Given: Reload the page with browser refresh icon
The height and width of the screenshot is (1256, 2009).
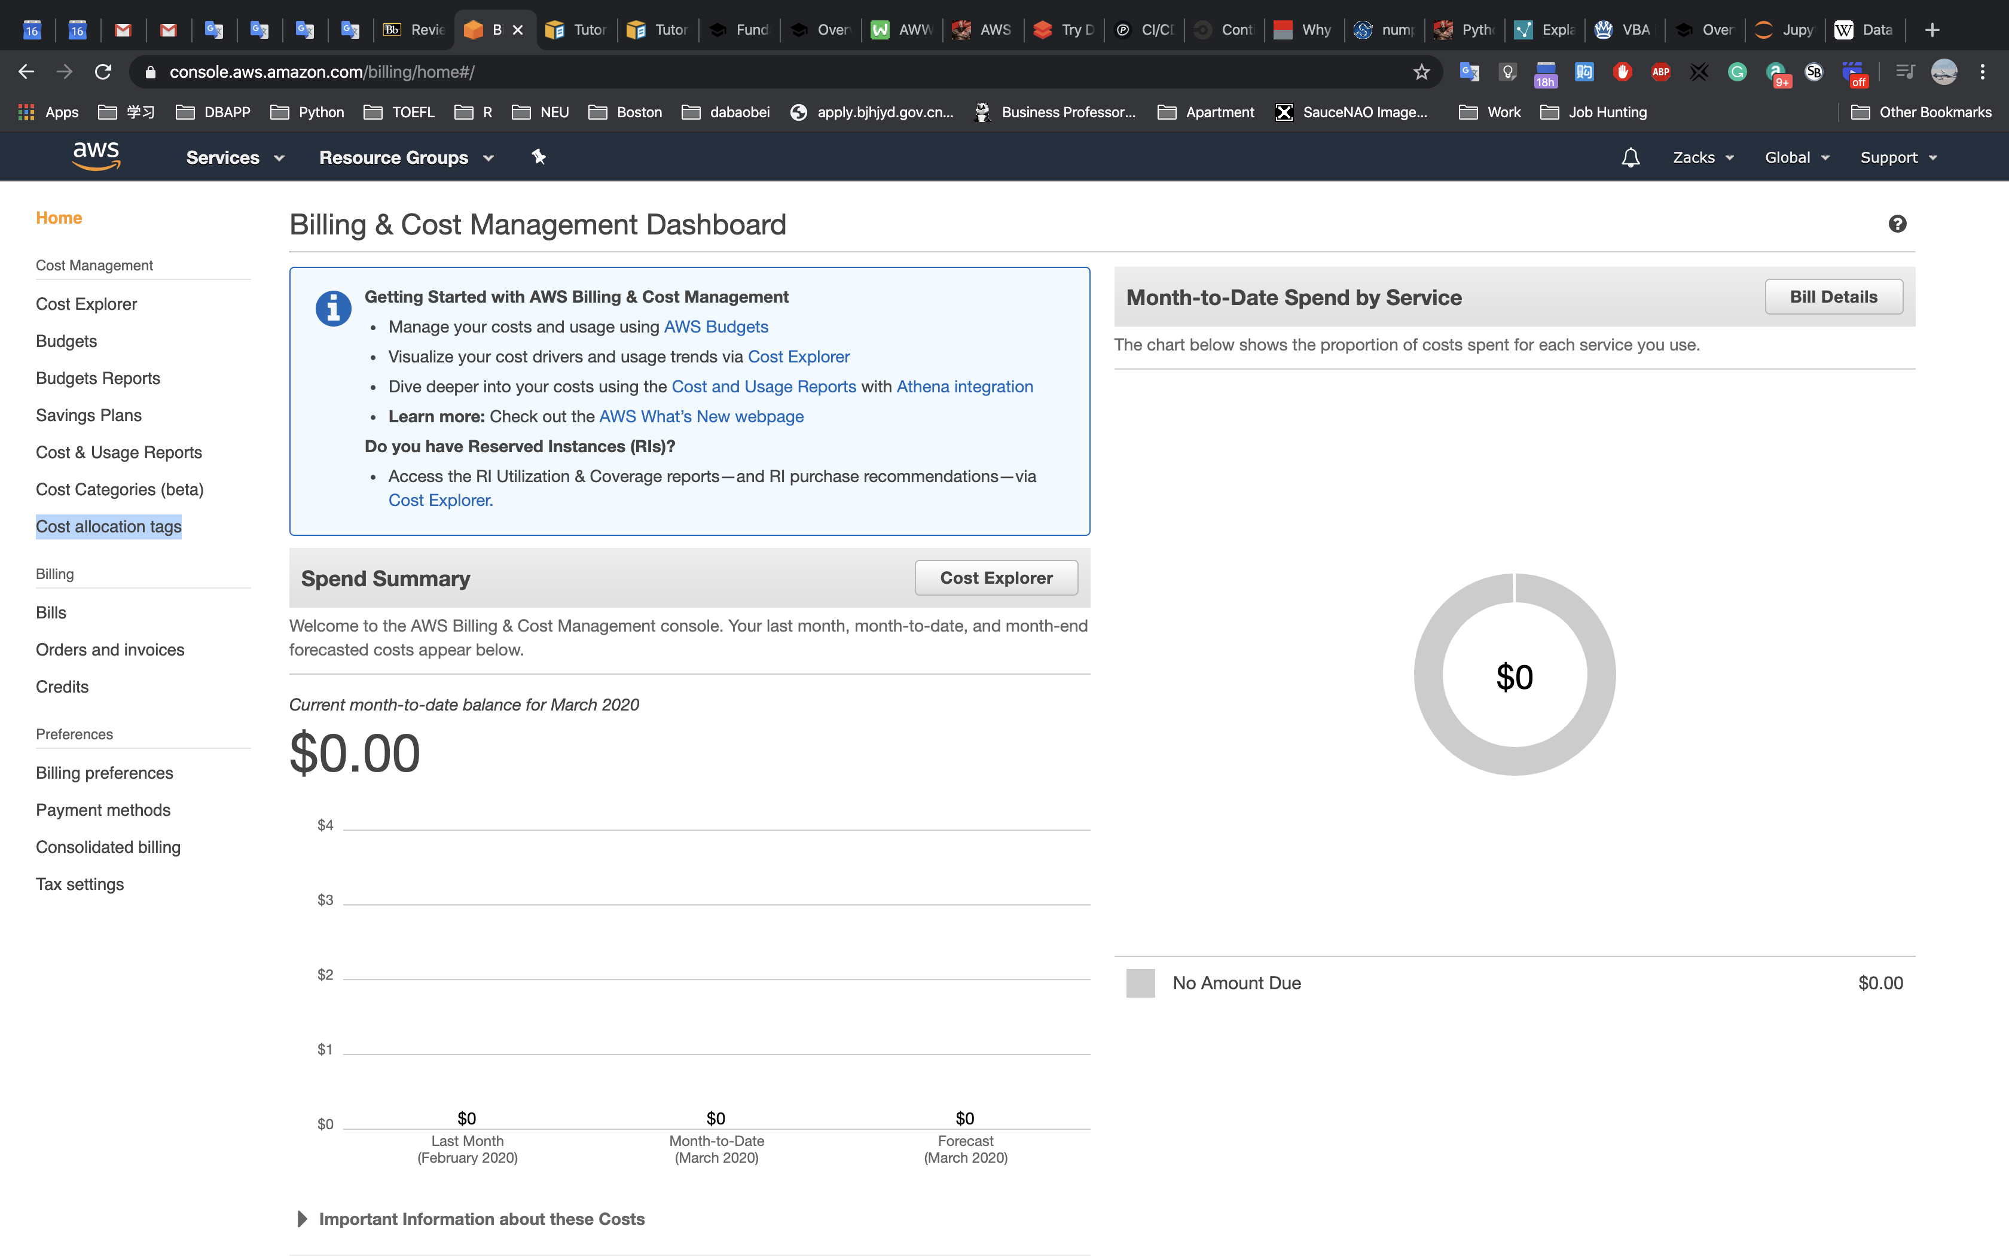Looking at the screenshot, I should (103, 72).
